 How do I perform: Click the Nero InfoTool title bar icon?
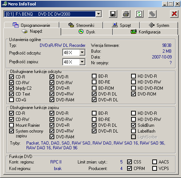(4, 4)
